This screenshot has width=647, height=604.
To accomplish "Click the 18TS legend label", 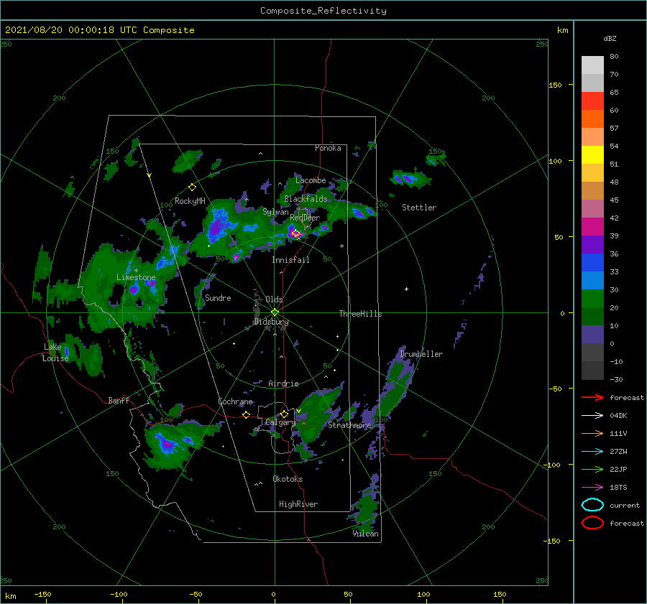I will point(618,488).
